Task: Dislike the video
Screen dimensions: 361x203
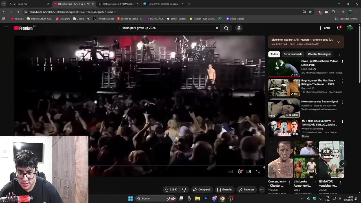Action: [x=184, y=189]
